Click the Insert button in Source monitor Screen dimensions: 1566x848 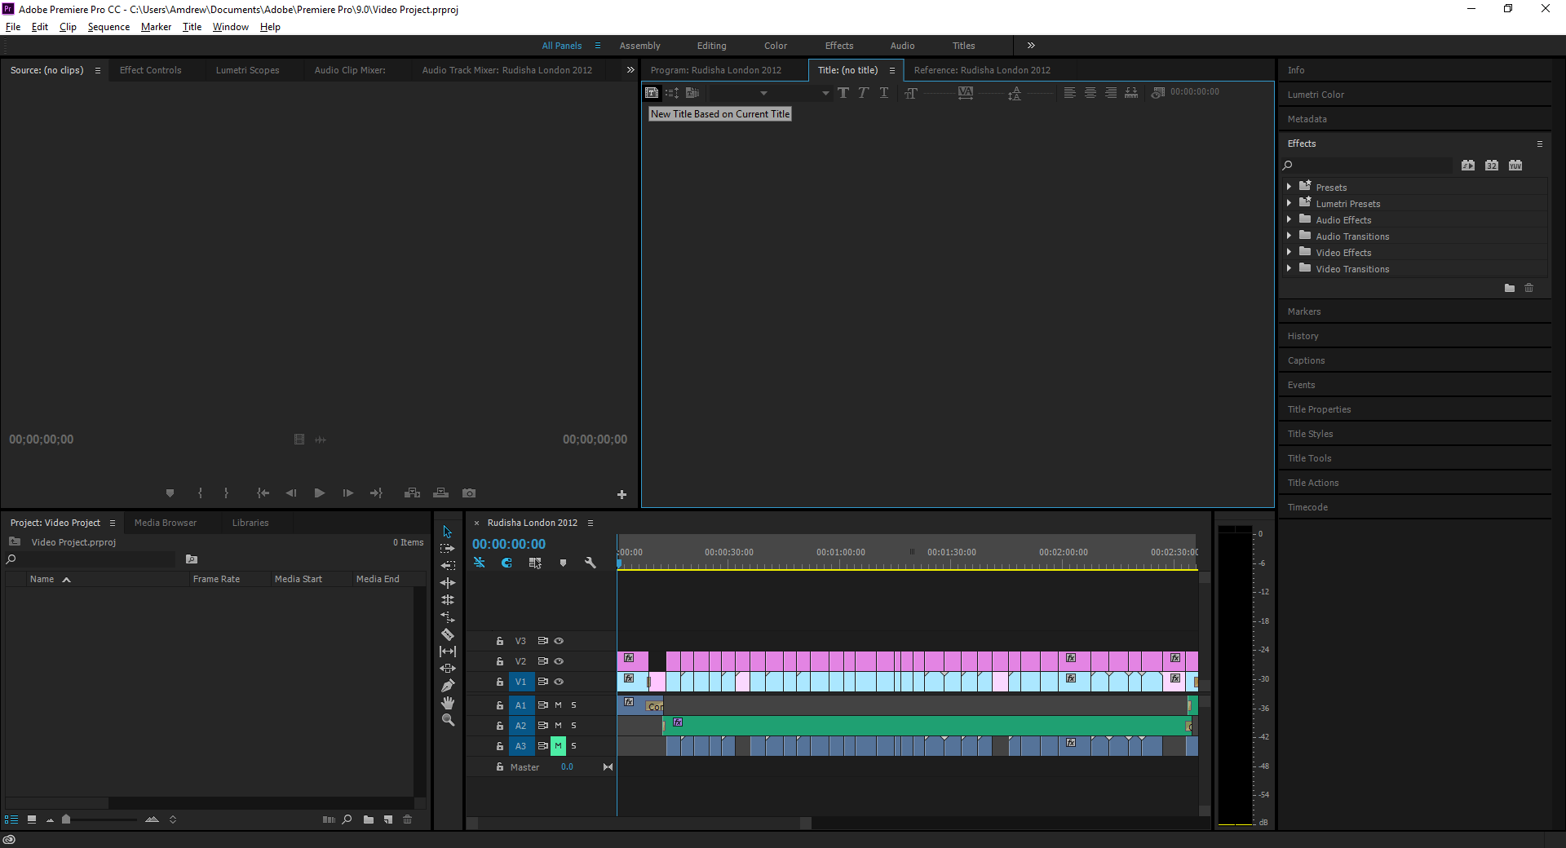(413, 493)
